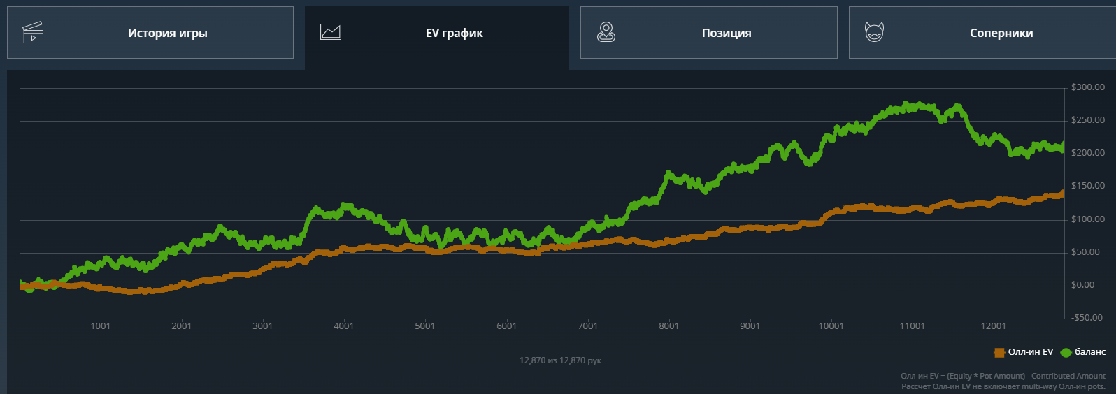This screenshot has height=394, width=1116.
Task: Click the orange Олл-ин EV legend marker
Action: point(999,353)
